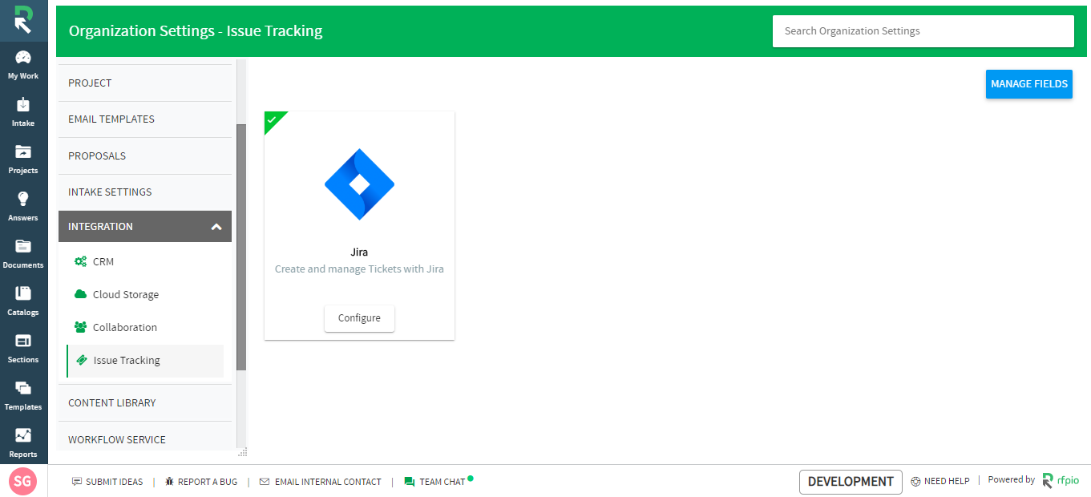Open My Work dashboard icon
Screen dimensions: 1091x497
(x=23, y=58)
